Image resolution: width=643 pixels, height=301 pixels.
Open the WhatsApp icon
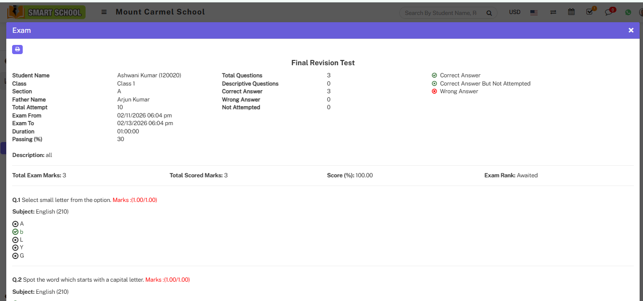628,13
